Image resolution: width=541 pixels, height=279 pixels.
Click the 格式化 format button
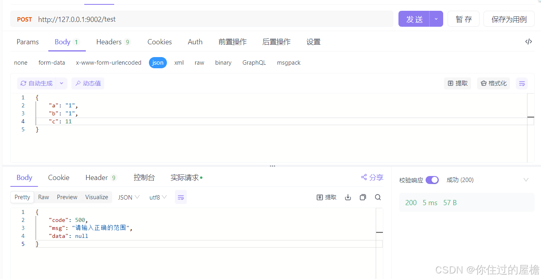[493, 83]
